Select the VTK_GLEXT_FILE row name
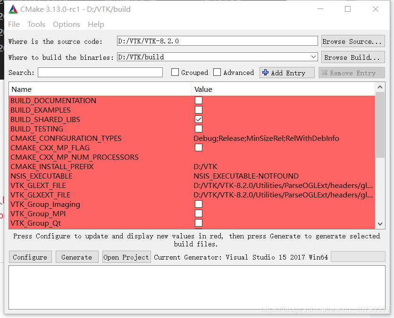 point(38,185)
